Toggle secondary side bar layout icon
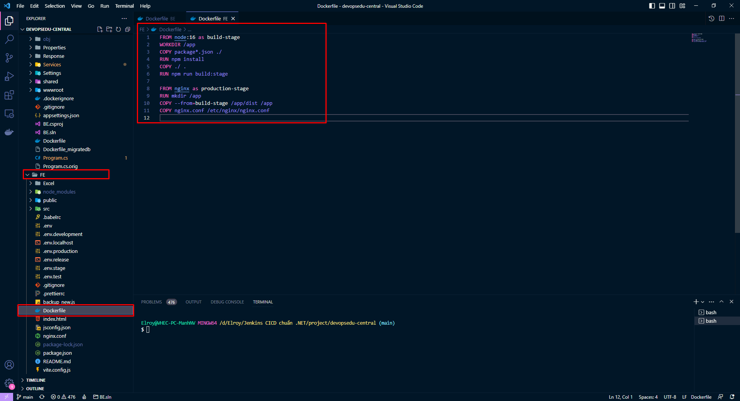 pos(672,6)
